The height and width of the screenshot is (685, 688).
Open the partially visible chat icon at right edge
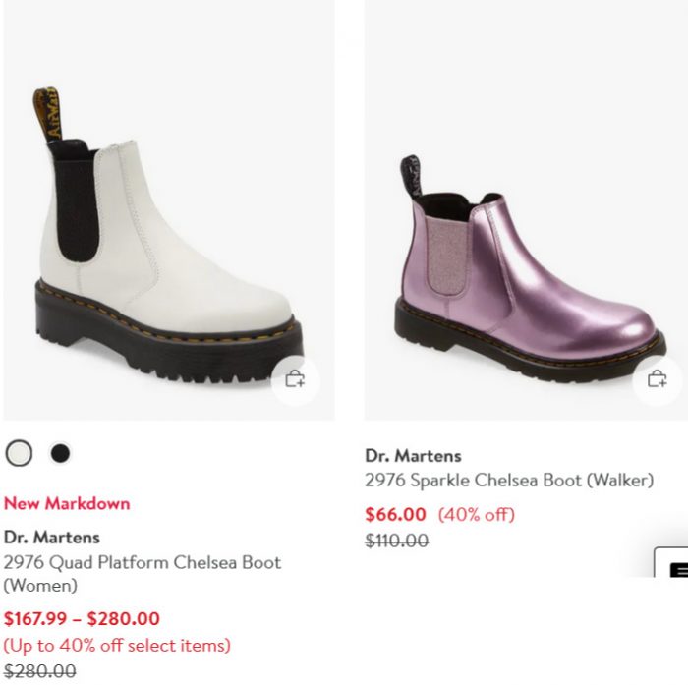[x=671, y=563]
